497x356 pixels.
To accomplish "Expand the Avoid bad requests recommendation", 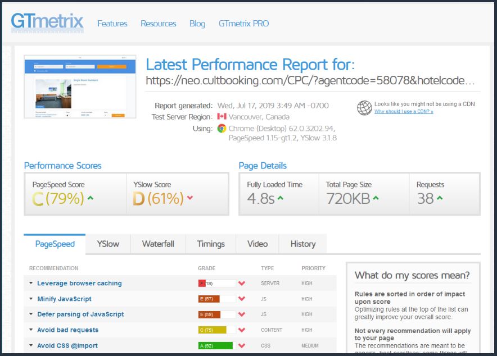I will pos(31,330).
